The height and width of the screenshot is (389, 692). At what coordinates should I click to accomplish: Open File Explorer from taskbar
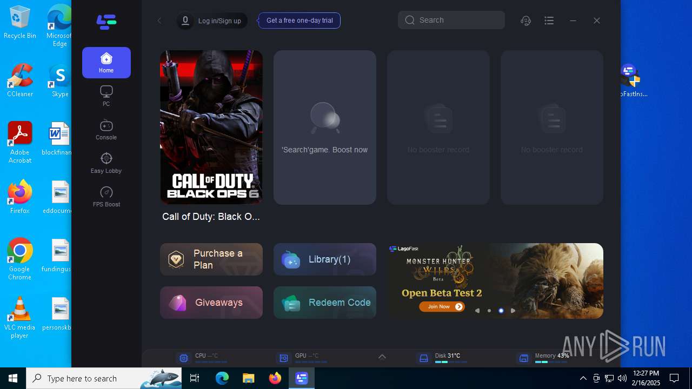pyautogui.click(x=248, y=378)
